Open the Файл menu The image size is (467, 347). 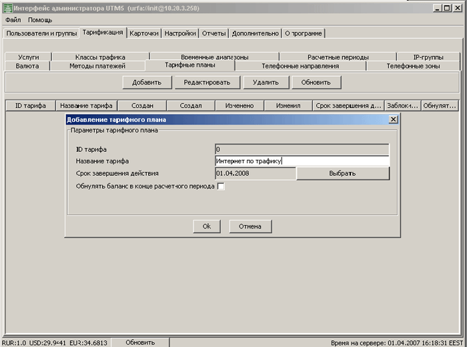(x=13, y=20)
